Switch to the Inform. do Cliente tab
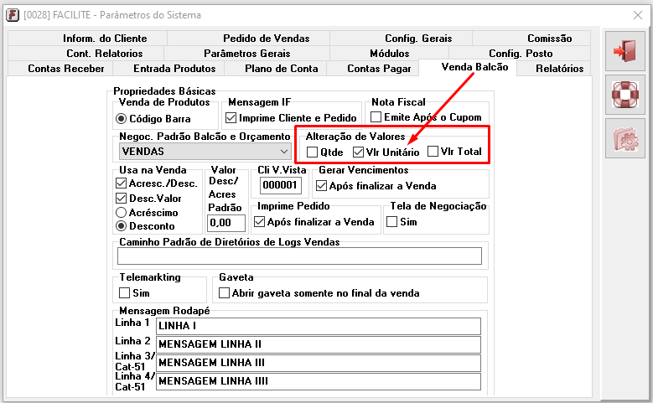The width and height of the screenshot is (653, 403). tap(87, 39)
